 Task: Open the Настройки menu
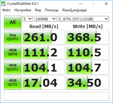[23, 10]
